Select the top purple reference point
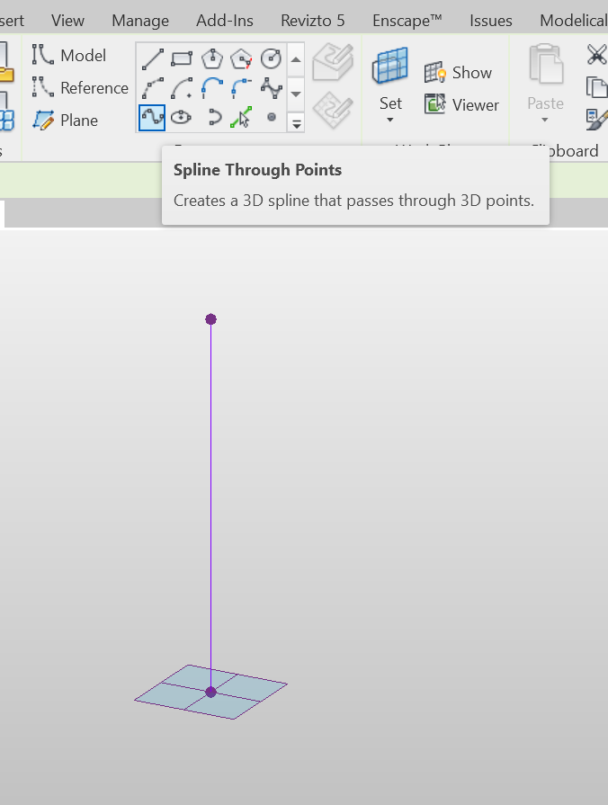The image size is (608, 805). pyautogui.click(x=210, y=319)
